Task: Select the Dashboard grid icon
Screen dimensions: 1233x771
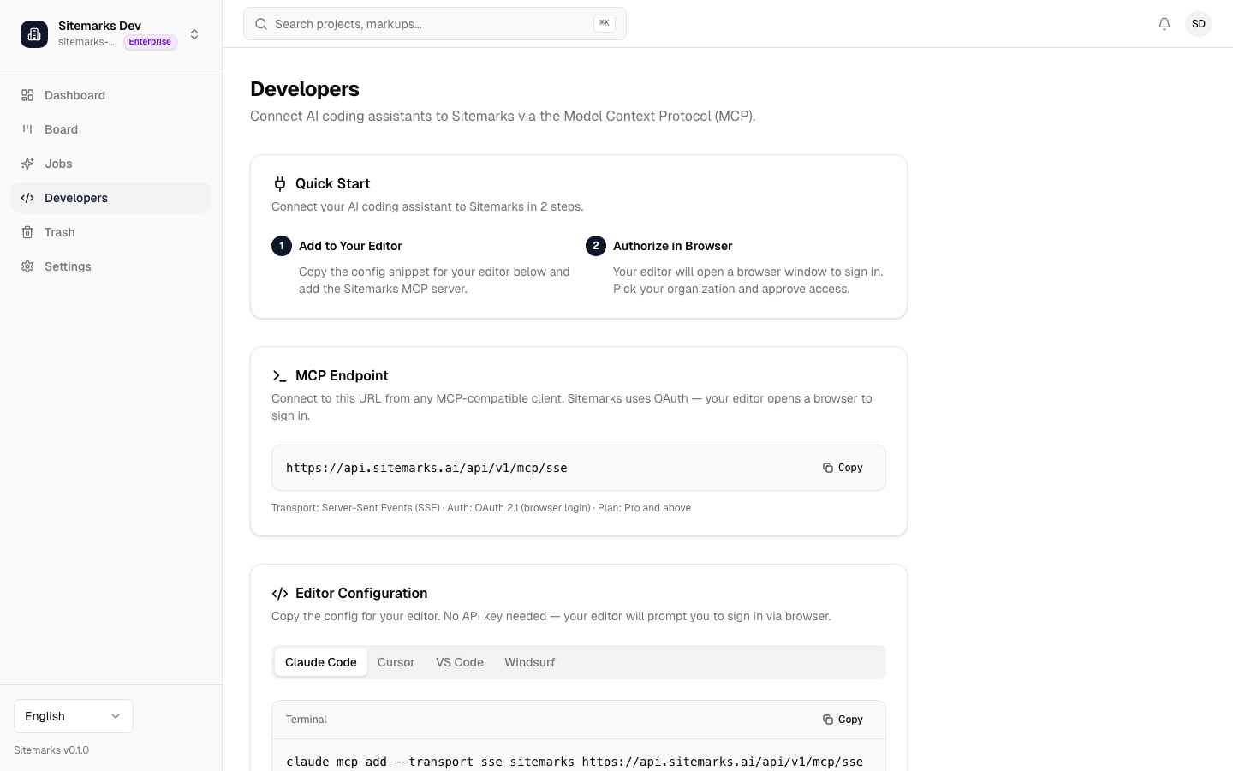Action: (27, 95)
